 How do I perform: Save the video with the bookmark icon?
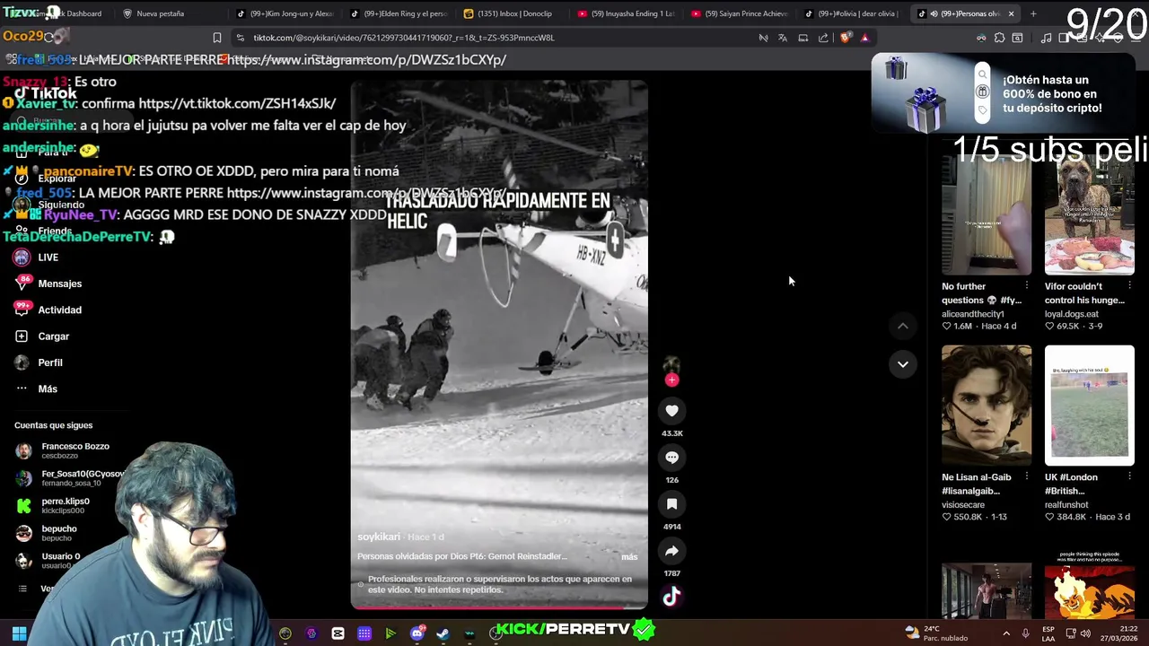click(671, 504)
